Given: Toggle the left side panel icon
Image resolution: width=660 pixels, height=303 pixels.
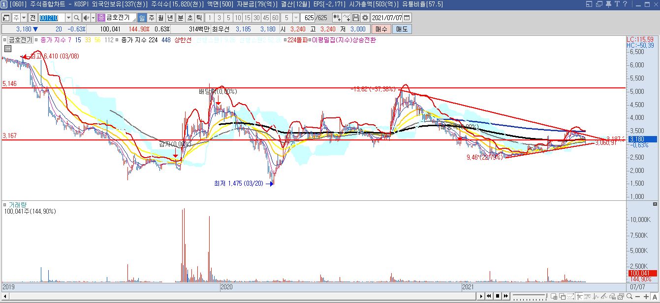Looking at the screenshot, I should tap(5, 18).
